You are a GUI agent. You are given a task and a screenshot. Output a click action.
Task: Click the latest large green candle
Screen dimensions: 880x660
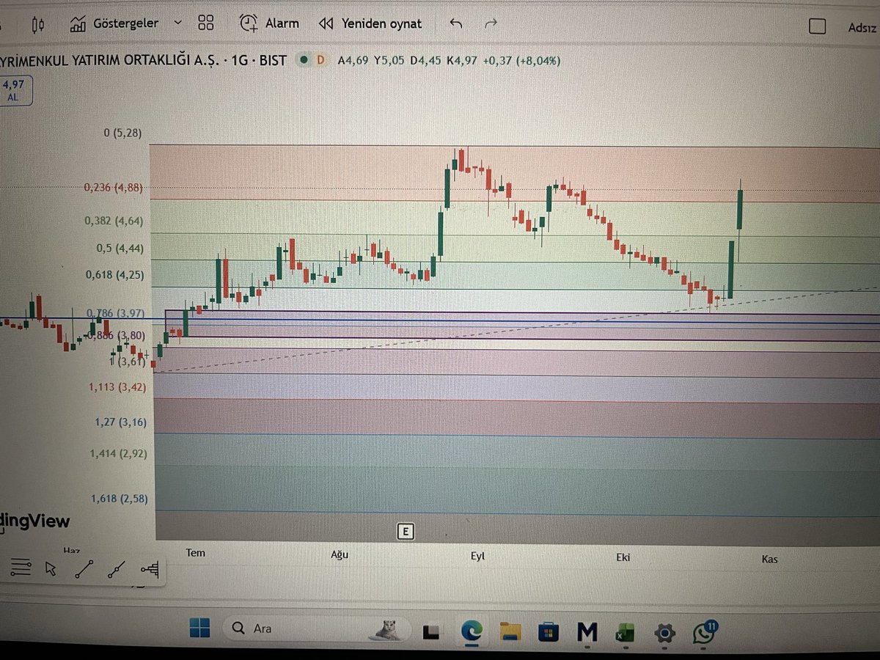coord(741,209)
